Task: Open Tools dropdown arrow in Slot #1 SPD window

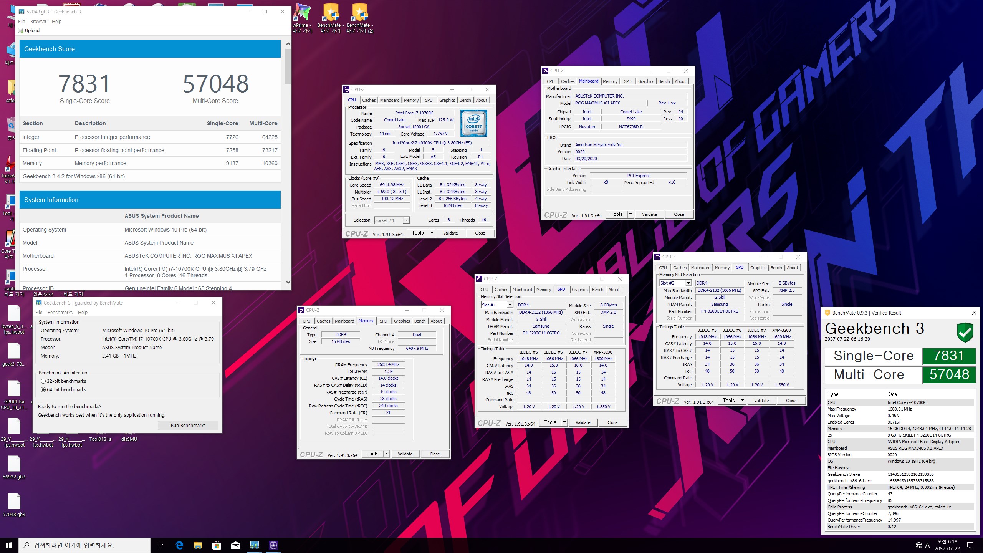Action: tap(564, 422)
